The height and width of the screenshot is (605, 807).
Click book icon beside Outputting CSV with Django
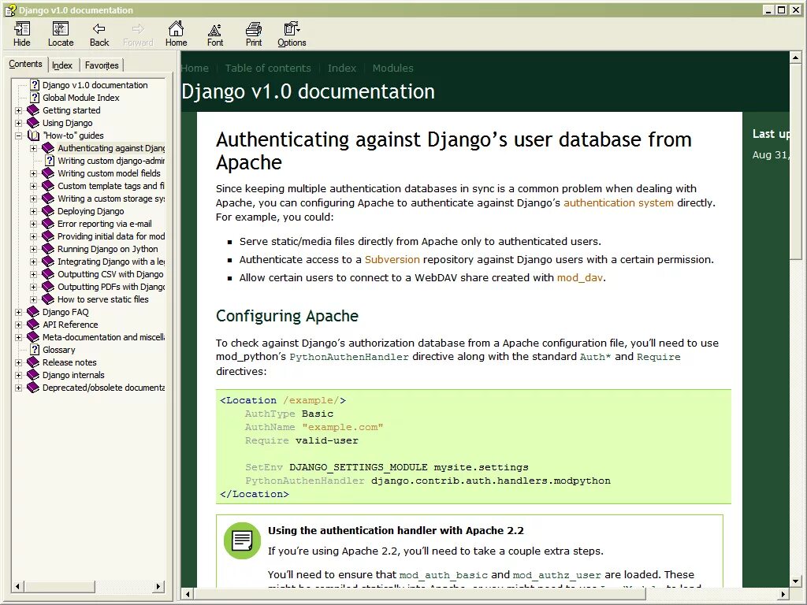(x=48, y=274)
